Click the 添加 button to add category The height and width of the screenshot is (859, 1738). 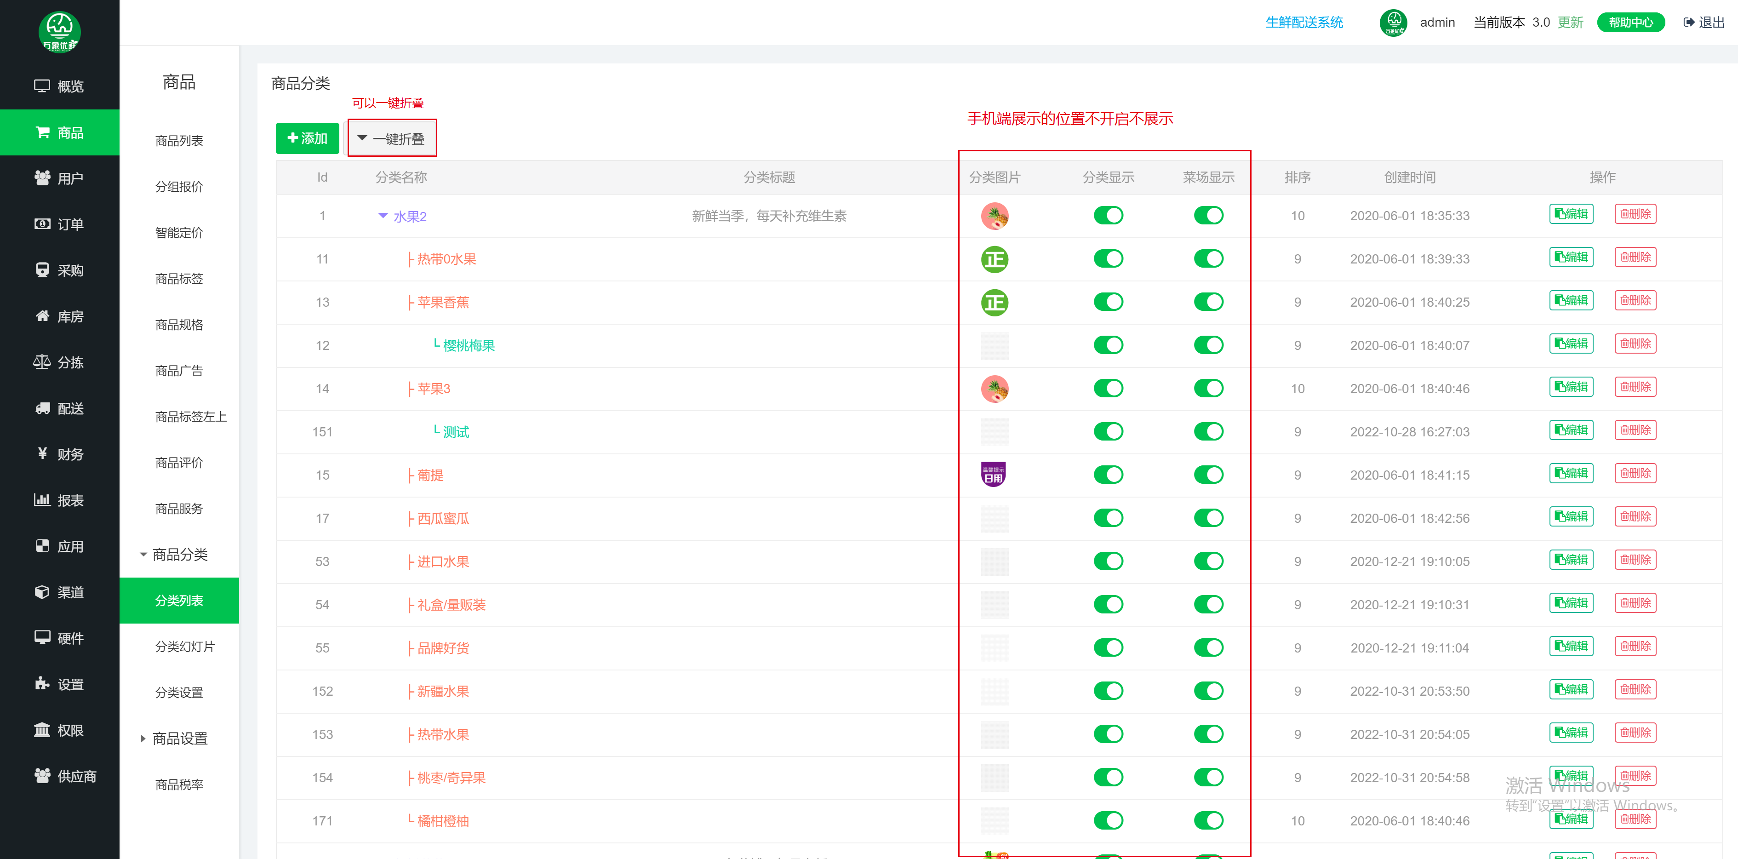click(x=307, y=137)
